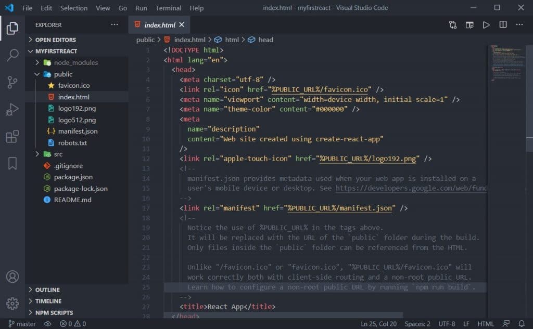Open the Extensions view
Viewport: 533px width, 329px height.
(x=12, y=137)
